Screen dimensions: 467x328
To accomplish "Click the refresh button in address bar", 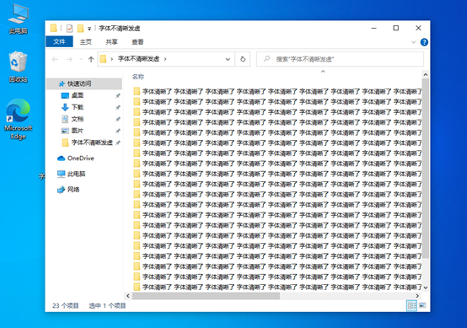I will (243, 59).
